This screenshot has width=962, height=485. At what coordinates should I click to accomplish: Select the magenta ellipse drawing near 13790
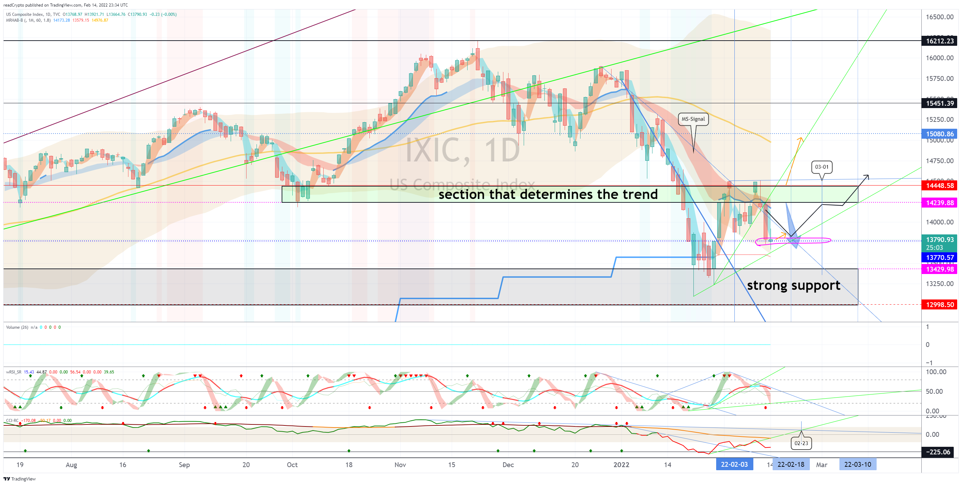793,241
